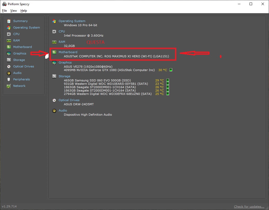The height and width of the screenshot is (210, 269).
Task: Click the RAM stick icon in sidebar
Action: [9, 41]
